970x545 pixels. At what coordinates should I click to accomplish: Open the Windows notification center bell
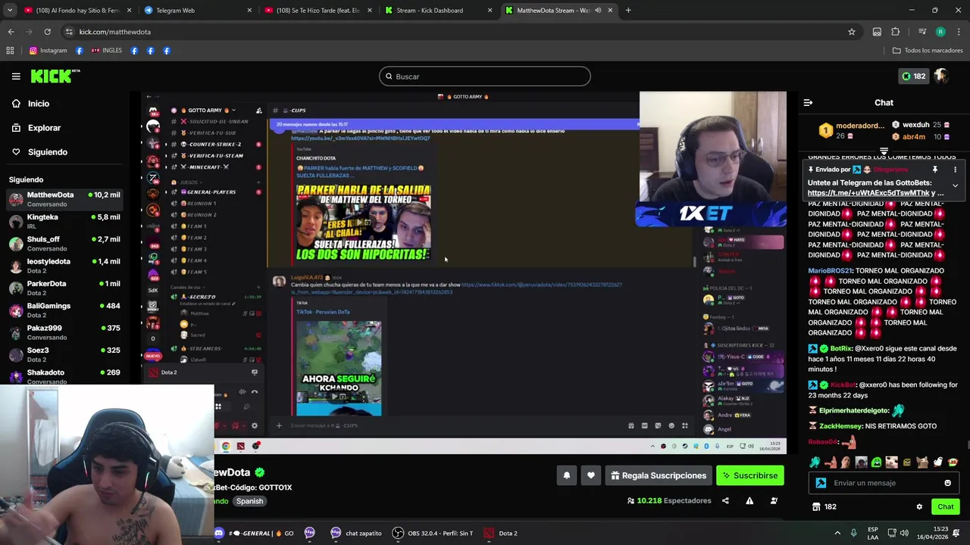[x=956, y=533]
